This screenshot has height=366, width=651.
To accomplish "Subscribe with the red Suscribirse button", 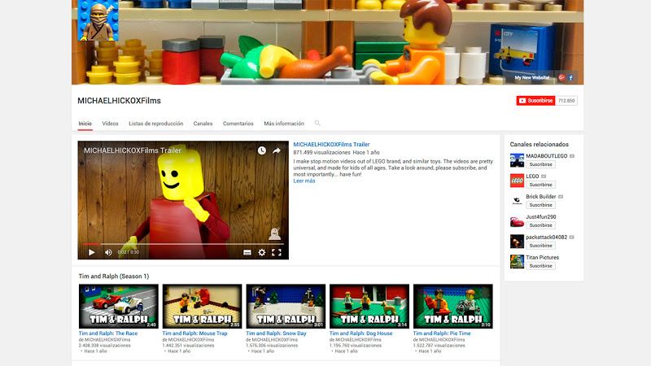I will click(x=535, y=100).
